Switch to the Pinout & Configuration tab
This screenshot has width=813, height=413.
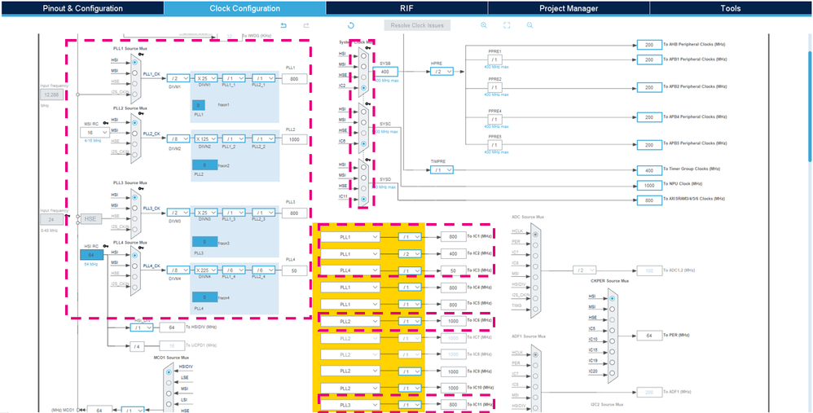(x=82, y=8)
